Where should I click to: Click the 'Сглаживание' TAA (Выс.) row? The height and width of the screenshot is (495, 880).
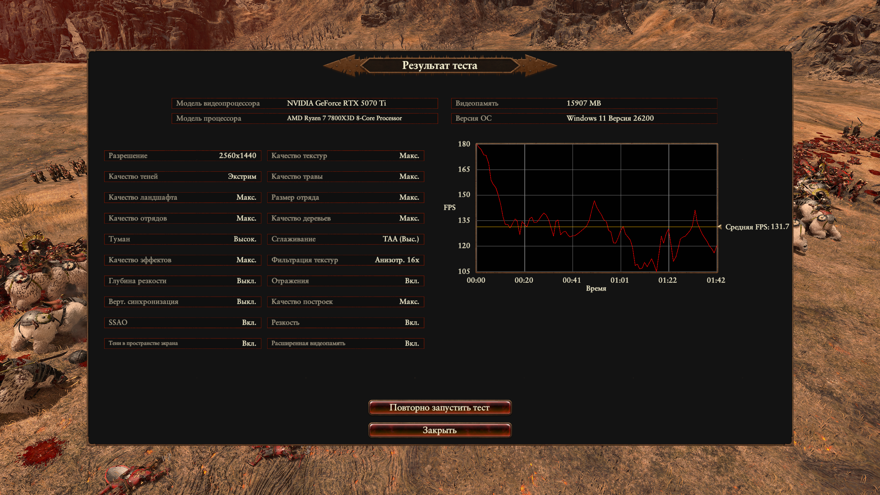(x=345, y=239)
